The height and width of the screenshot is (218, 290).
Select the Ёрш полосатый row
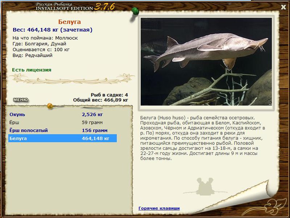[x=62, y=130]
